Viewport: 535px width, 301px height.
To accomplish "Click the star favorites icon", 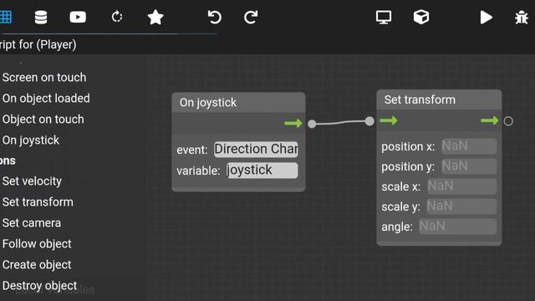I will click(155, 17).
